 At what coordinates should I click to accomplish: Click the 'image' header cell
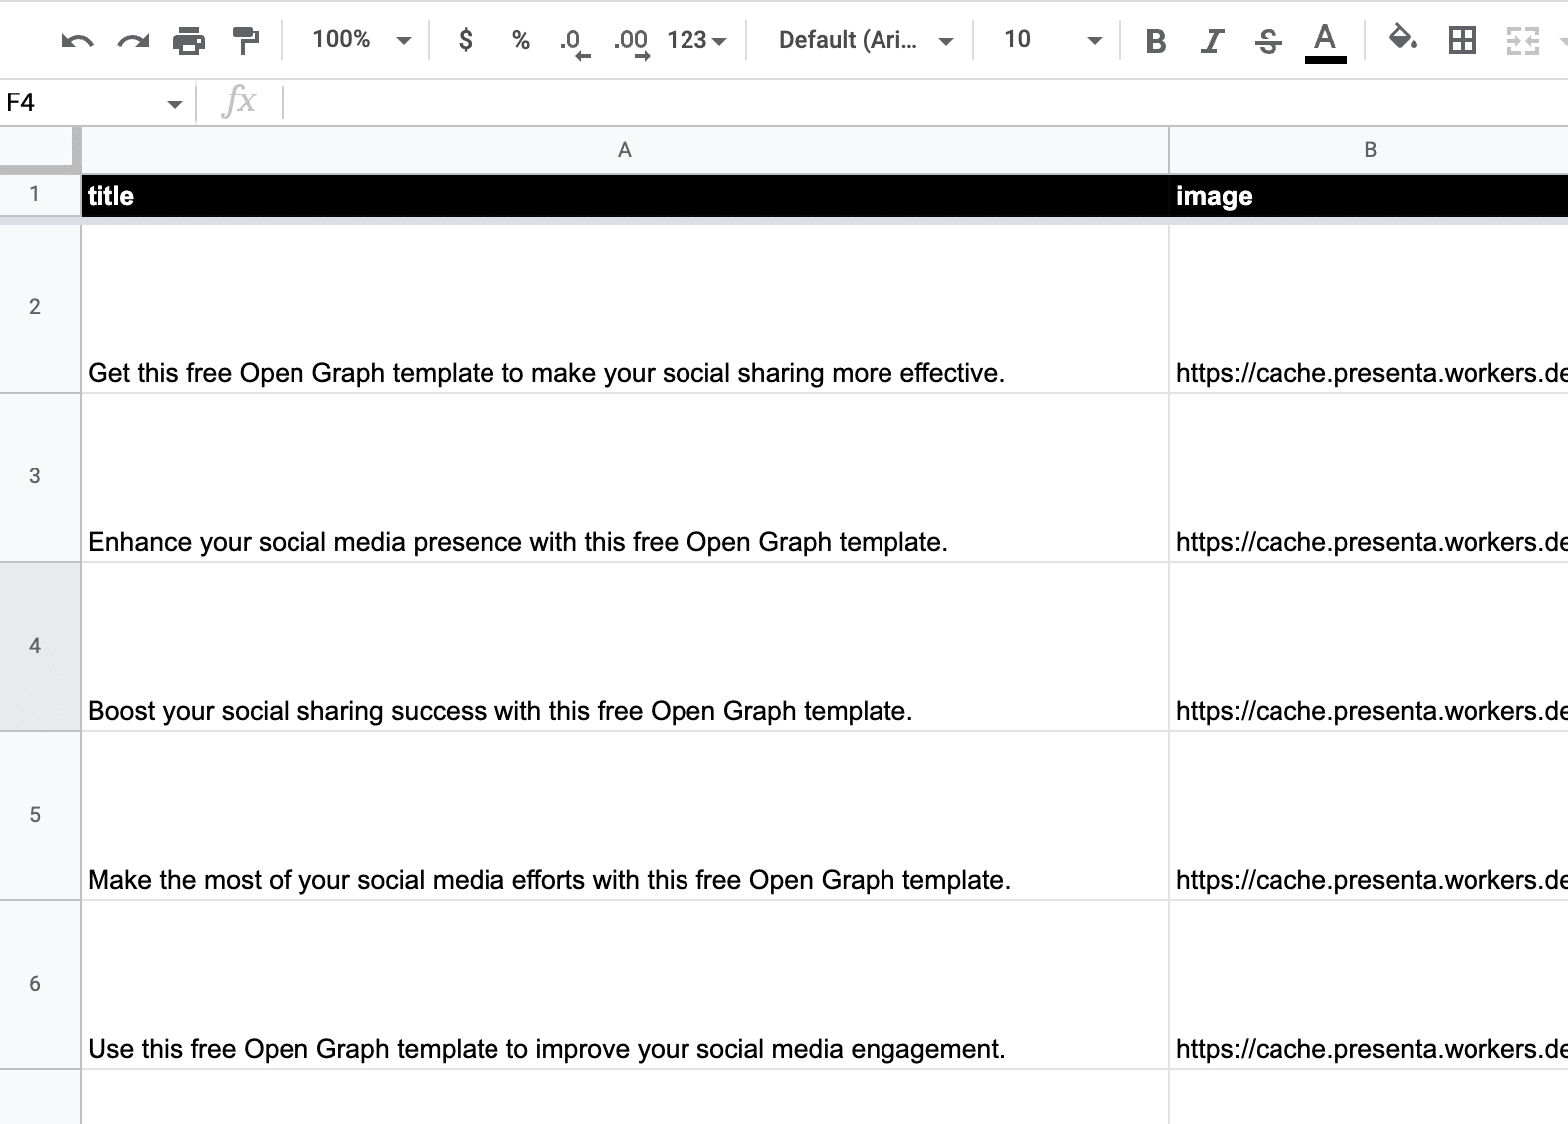pyautogui.click(x=1369, y=196)
